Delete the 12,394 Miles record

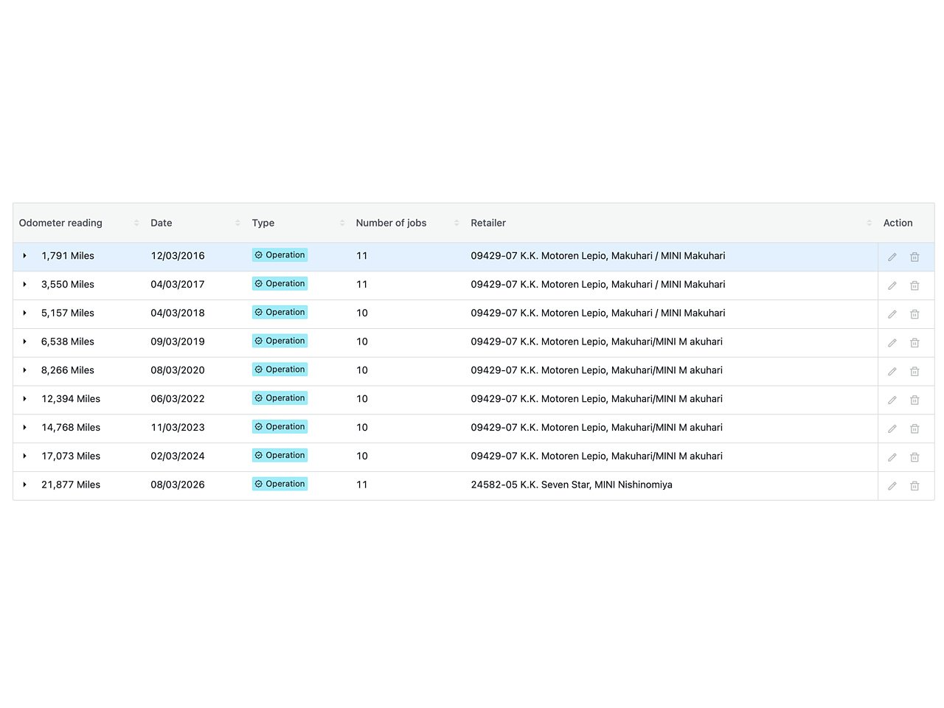914,400
